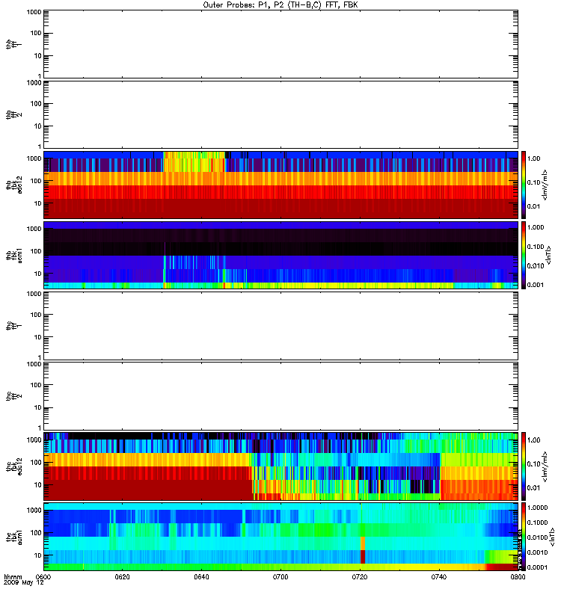Click the 100 y-axis tick of thc fbk scm1 panel
This screenshot has height=598, width=561.
click(x=36, y=532)
